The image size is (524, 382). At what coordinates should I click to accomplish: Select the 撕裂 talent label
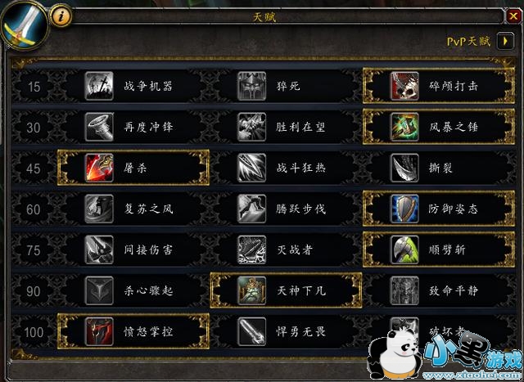click(x=440, y=168)
